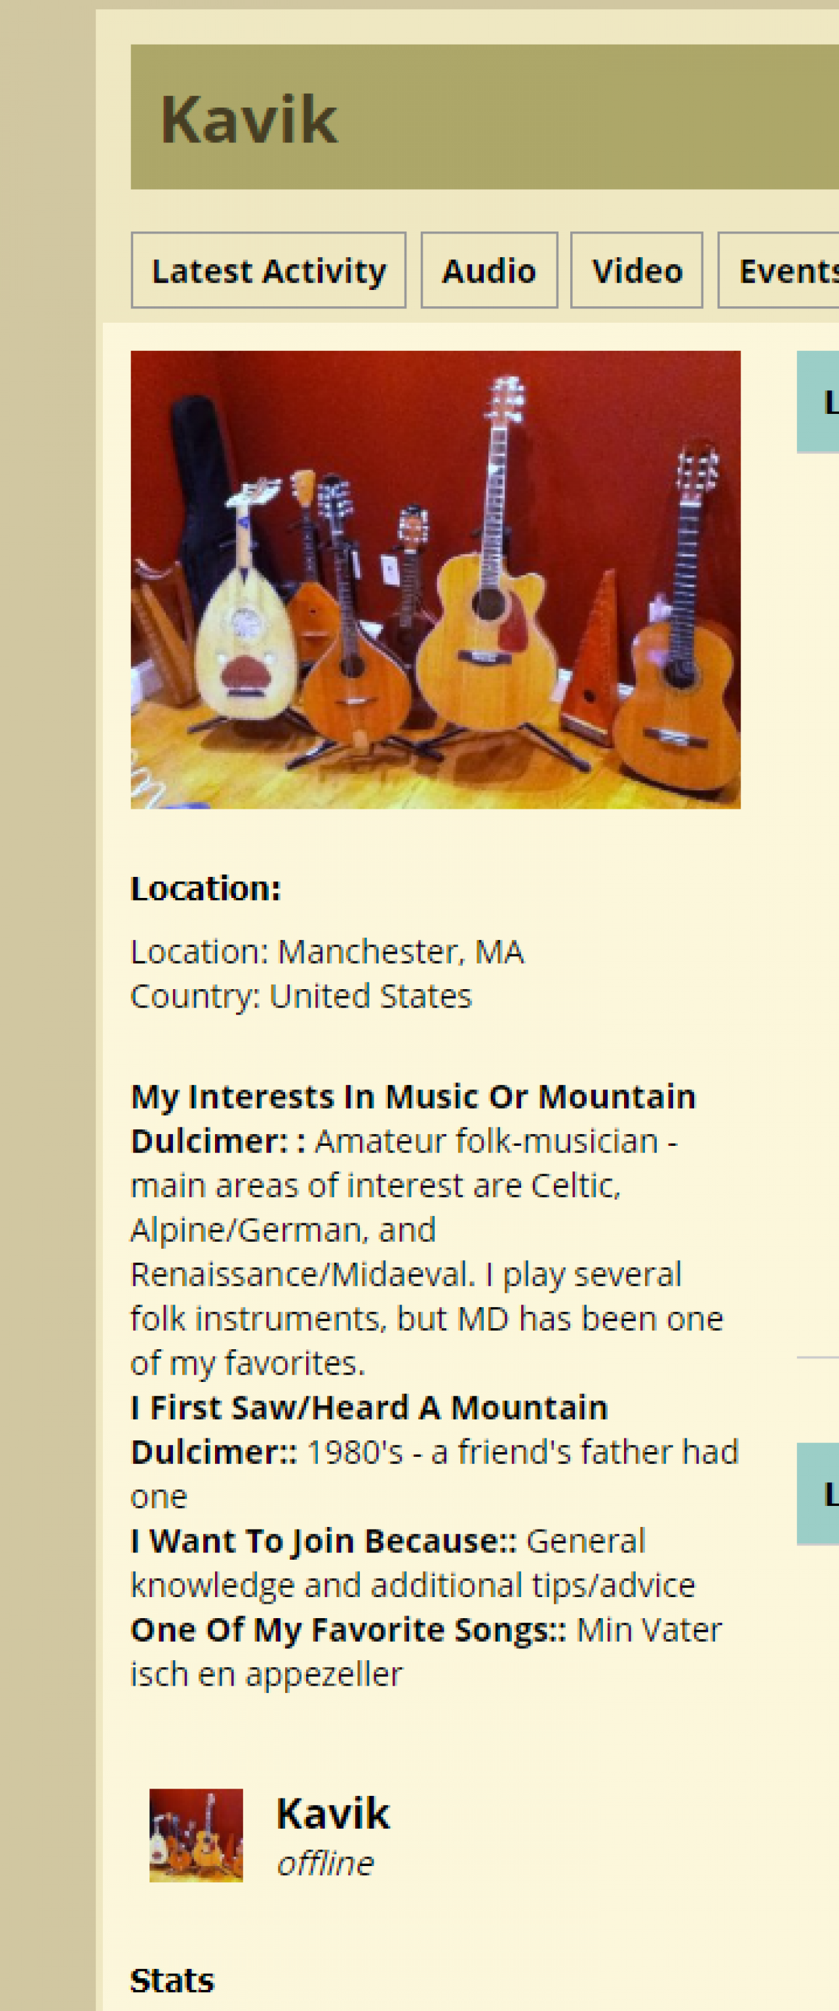Open the large instruments profile photo
The height and width of the screenshot is (2011, 839).
435,579
